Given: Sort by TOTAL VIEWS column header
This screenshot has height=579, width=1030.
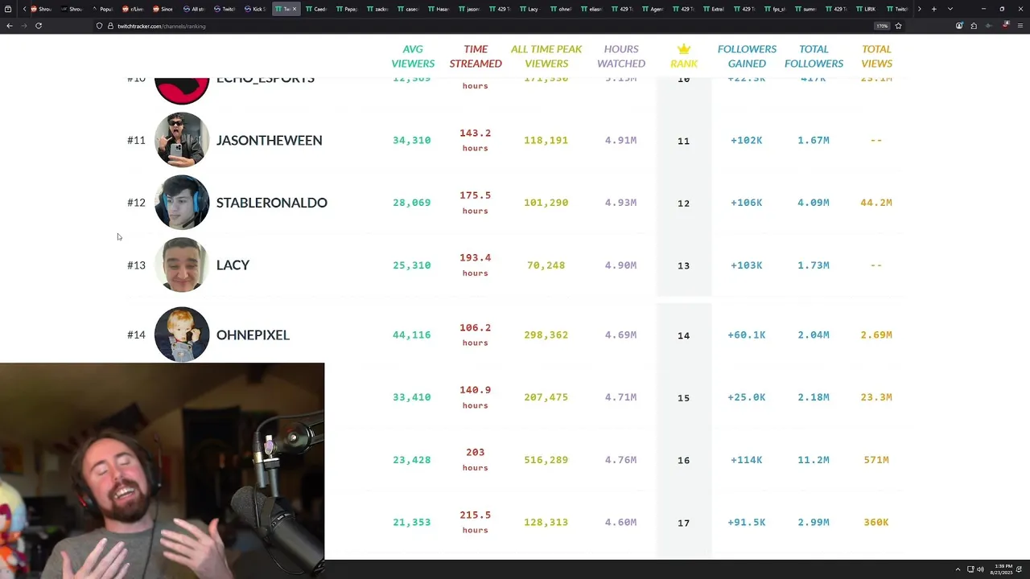Looking at the screenshot, I should [x=876, y=56].
